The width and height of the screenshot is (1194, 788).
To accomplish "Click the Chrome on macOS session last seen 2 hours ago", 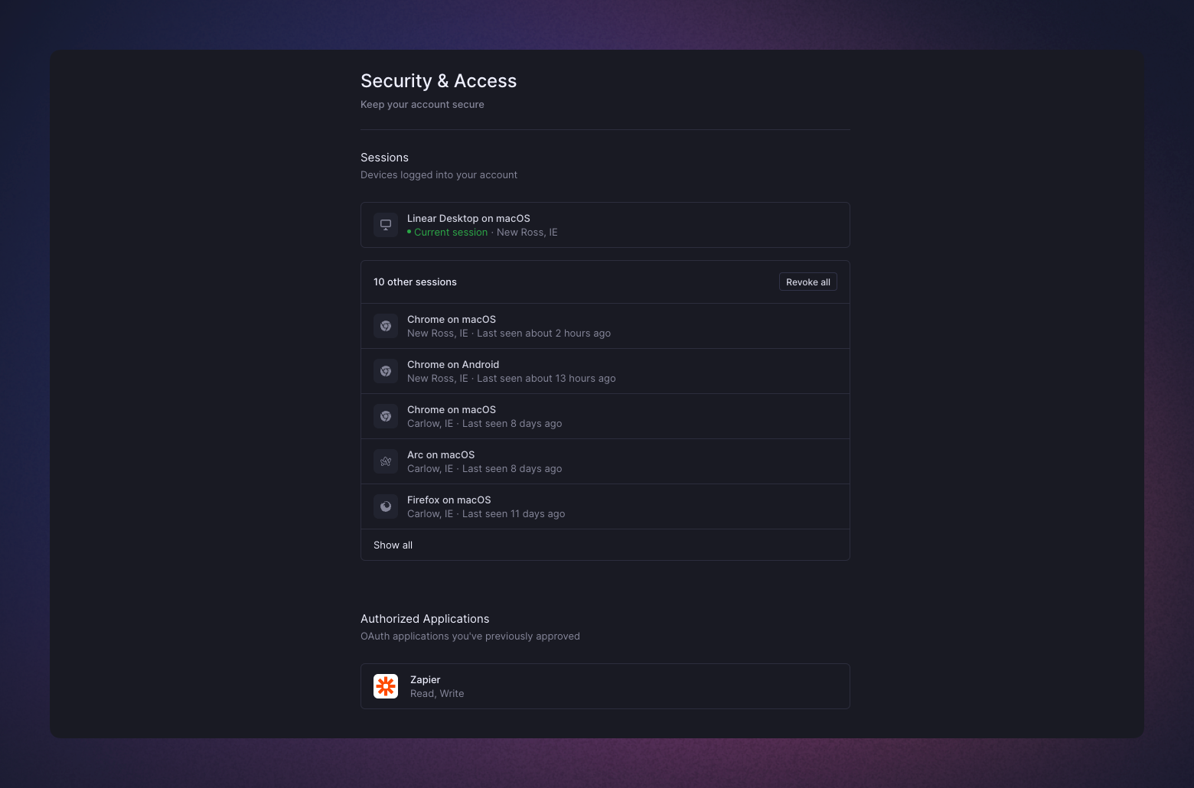I will coord(605,325).
